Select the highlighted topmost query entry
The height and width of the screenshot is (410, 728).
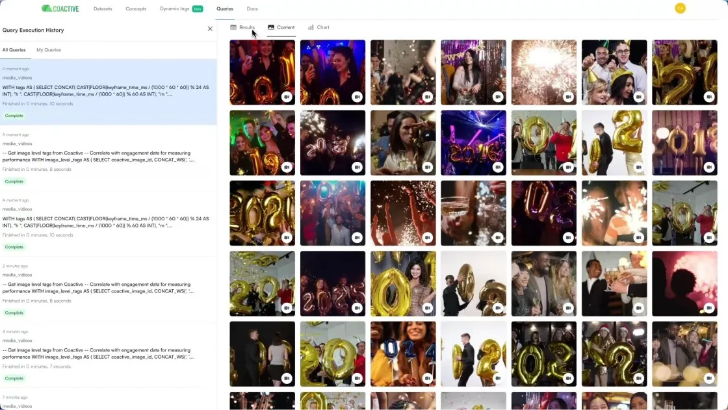click(x=108, y=92)
